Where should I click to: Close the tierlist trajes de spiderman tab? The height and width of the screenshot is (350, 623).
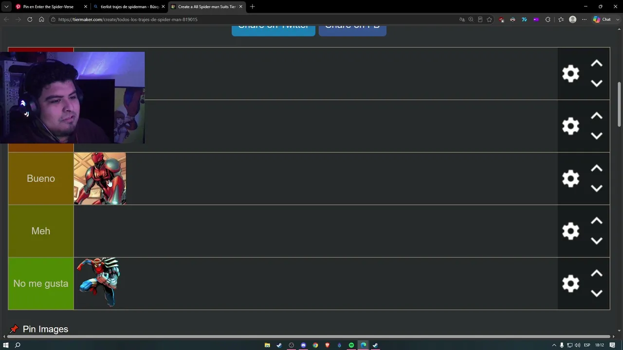coord(163,7)
